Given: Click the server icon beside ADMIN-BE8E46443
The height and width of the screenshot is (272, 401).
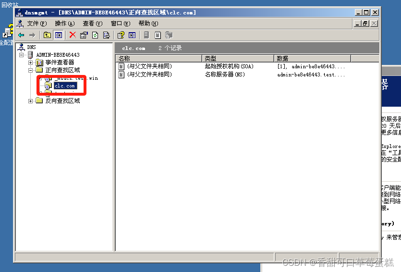Looking at the screenshot, I should [30, 55].
